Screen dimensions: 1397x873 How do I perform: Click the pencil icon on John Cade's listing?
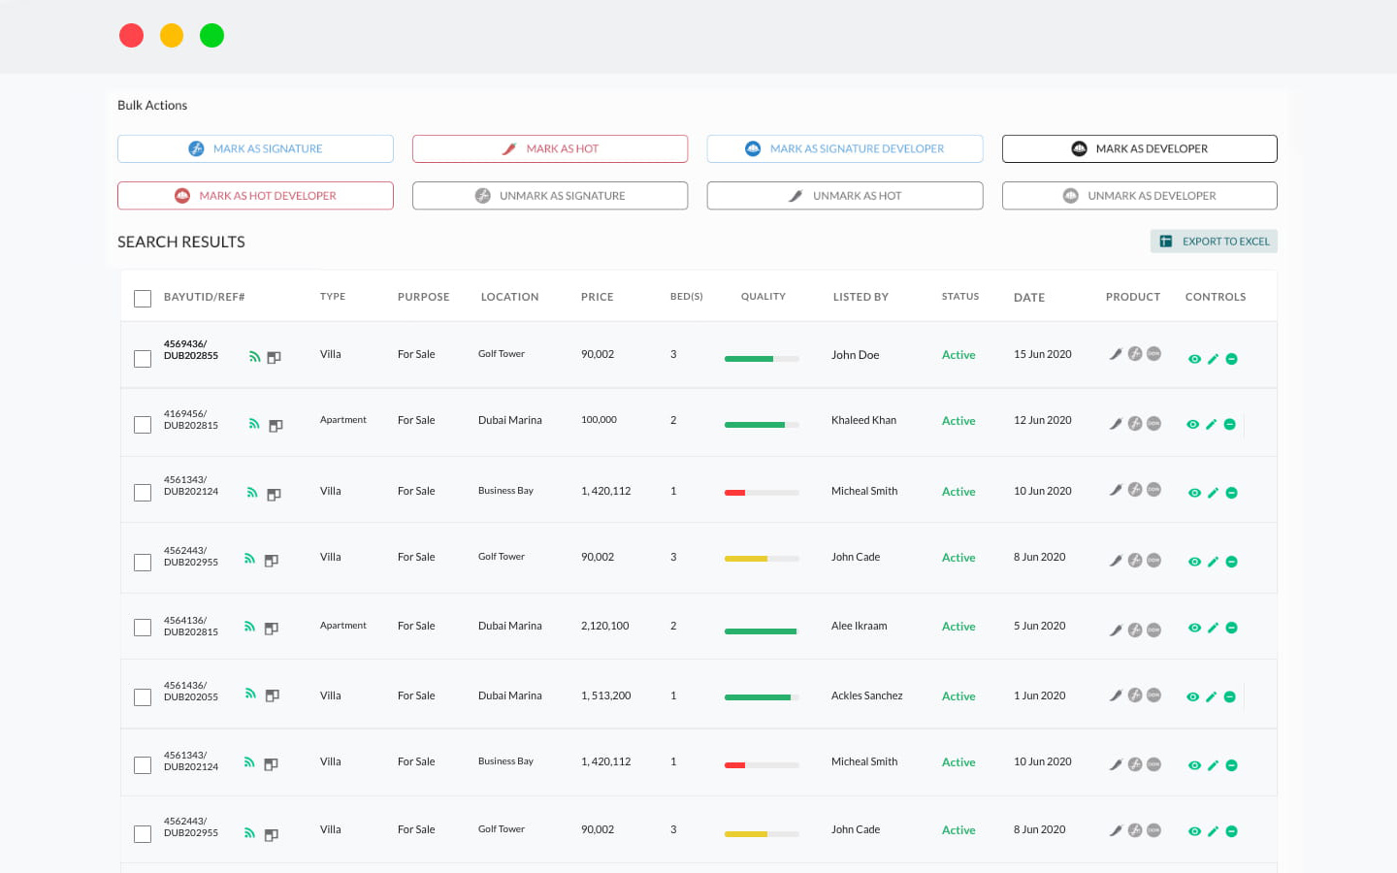(x=1213, y=561)
